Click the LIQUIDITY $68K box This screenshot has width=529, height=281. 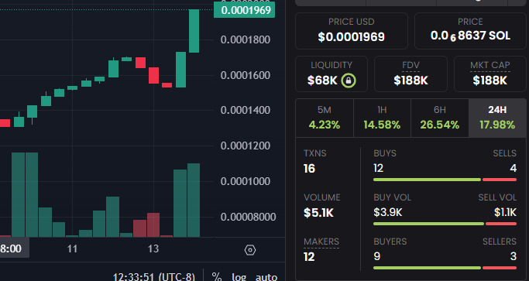tap(331, 74)
